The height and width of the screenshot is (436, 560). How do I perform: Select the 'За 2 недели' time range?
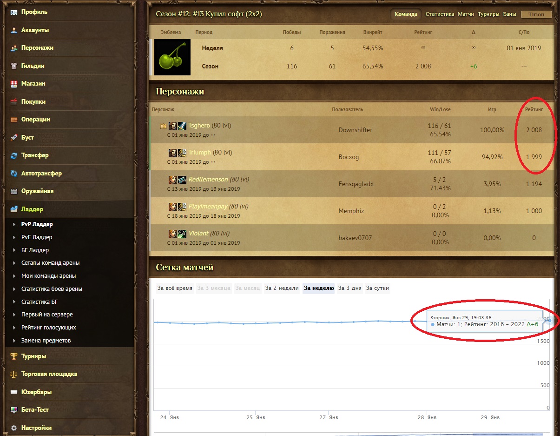(282, 288)
